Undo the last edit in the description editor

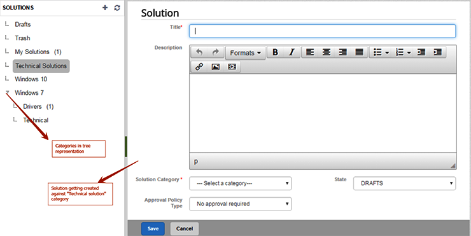[199, 52]
